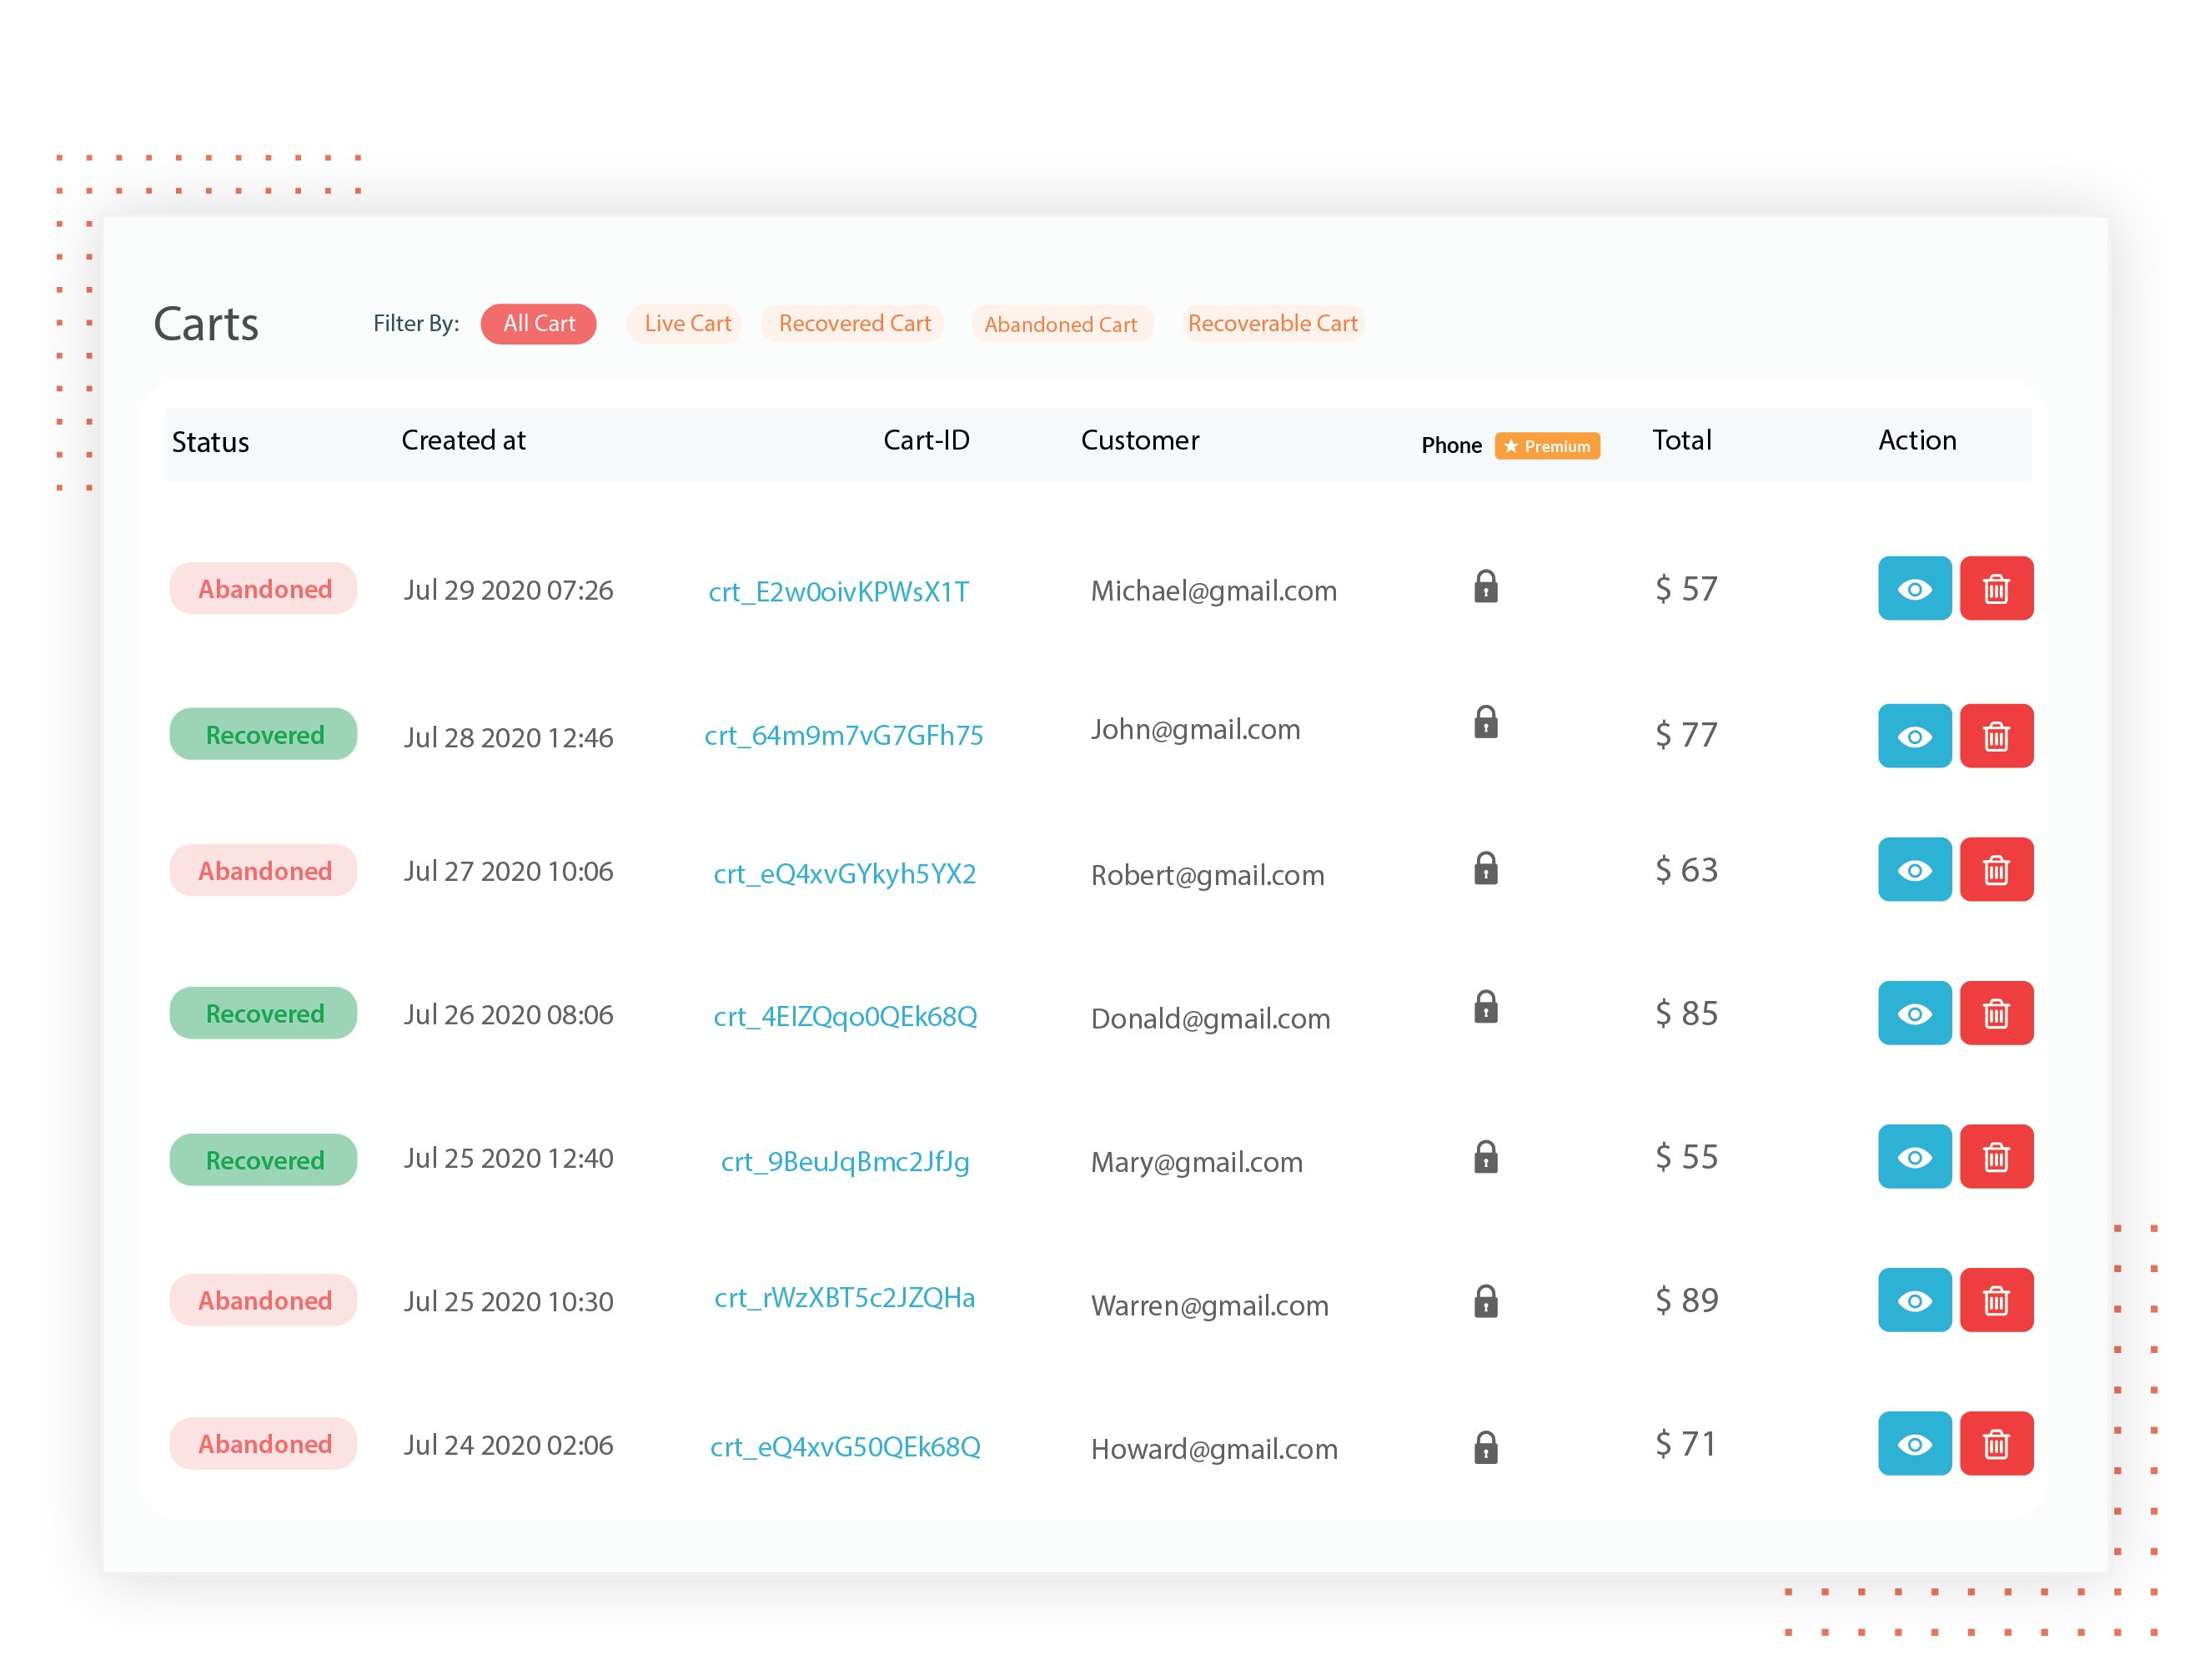Remove the Donald@gmail.com cart

1997,1013
